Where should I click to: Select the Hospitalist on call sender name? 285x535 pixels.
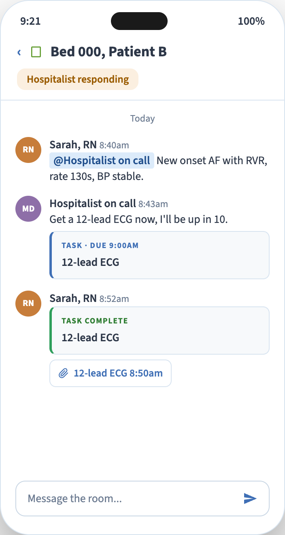(x=93, y=203)
